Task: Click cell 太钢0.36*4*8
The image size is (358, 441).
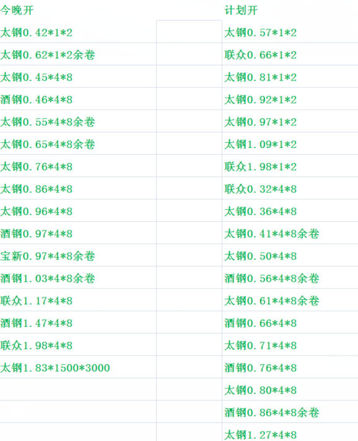Action: pyautogui.click(x=290, y=211)
